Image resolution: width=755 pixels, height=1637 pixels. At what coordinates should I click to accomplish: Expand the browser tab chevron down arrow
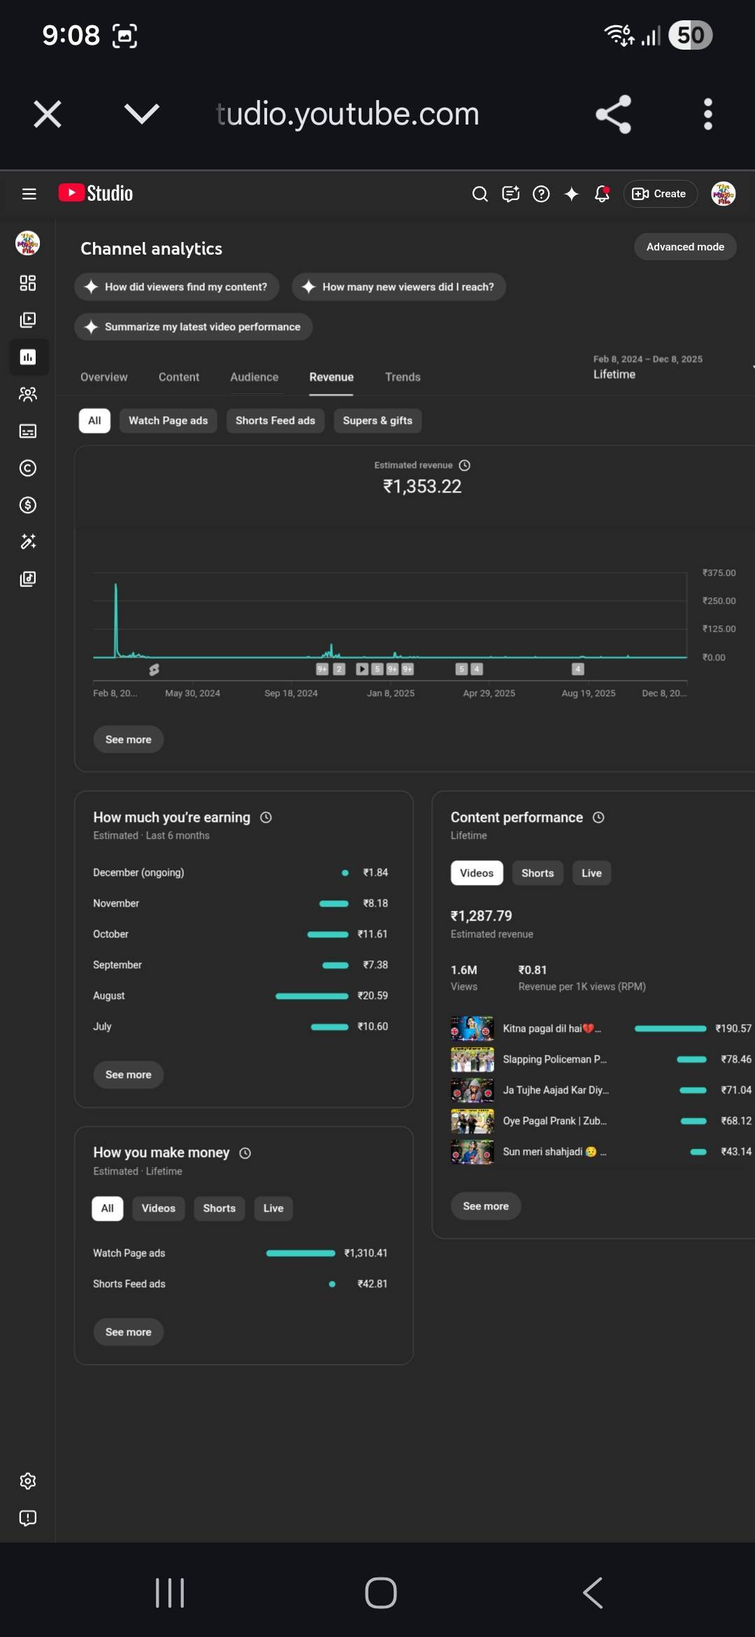(142, 113)
